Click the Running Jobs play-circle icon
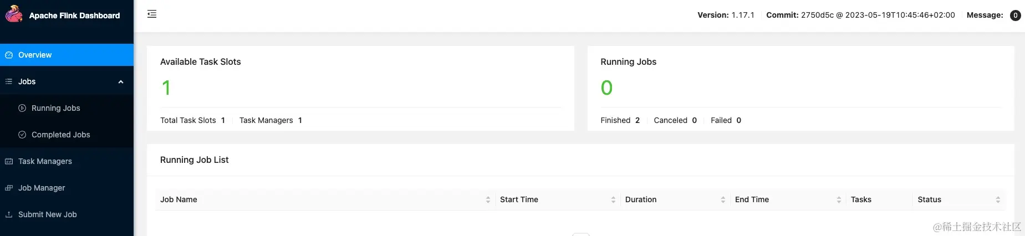Image resolution: width=1025 pixels, height=236 pixels. 22,108
